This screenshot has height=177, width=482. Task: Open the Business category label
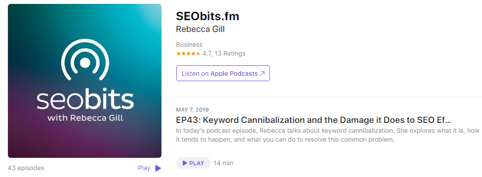point(189,45)
